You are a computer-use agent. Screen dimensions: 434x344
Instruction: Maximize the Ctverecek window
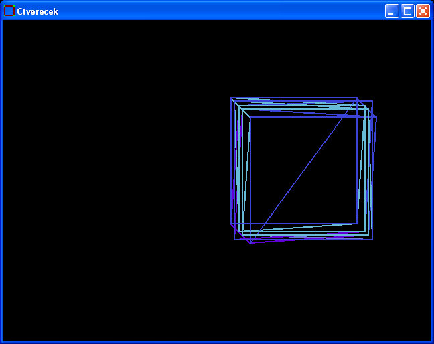407,11
